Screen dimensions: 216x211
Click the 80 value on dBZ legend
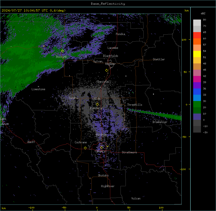[204, 20]
